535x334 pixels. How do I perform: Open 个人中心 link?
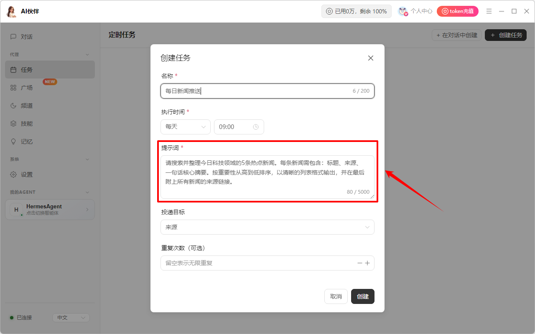coord(421,11)
